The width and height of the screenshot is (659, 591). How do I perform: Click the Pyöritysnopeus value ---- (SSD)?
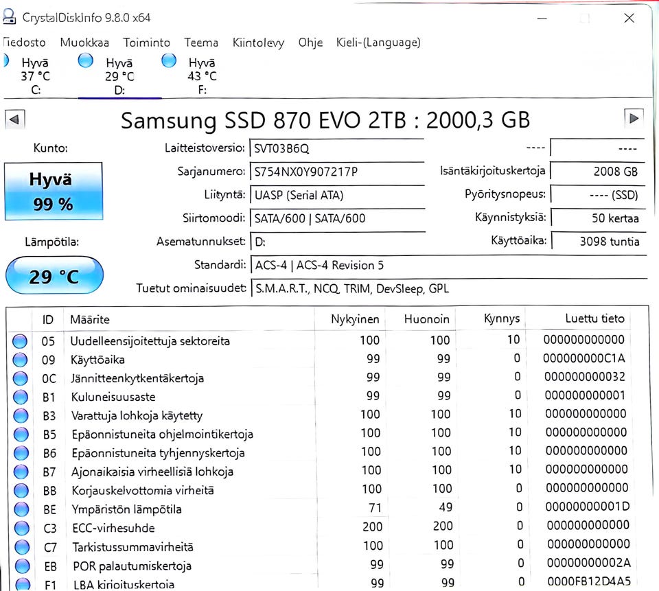(597, 195)
